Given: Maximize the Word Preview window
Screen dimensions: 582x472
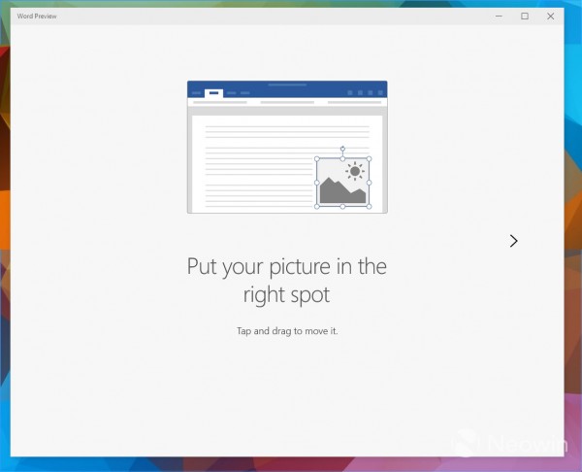Looking at the screenshot, I should point(525,16).
